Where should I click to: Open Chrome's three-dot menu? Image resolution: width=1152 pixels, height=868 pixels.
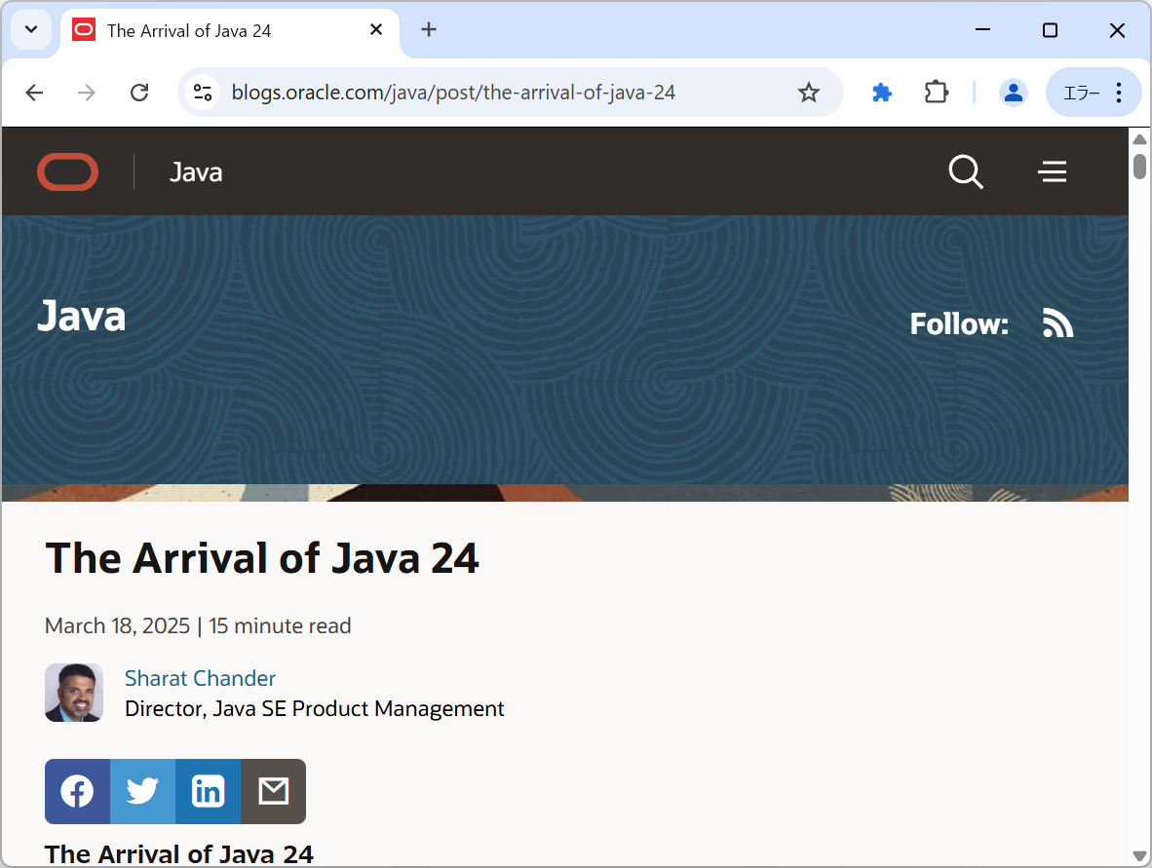1119,92
